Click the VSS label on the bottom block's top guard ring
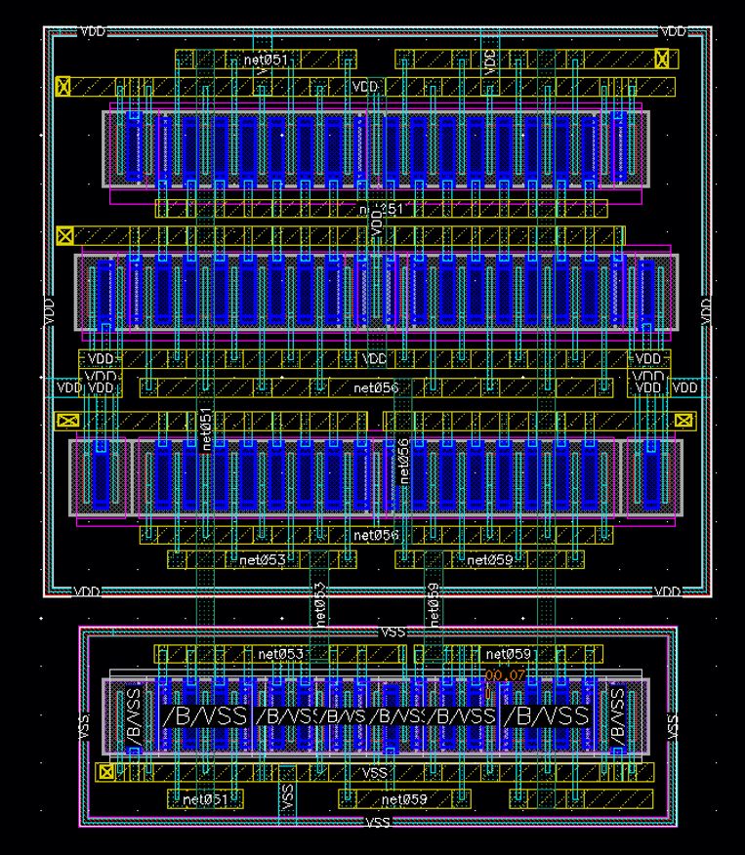Image resolution: width=745 pixels, height=855 pixels. pos(393,631)
